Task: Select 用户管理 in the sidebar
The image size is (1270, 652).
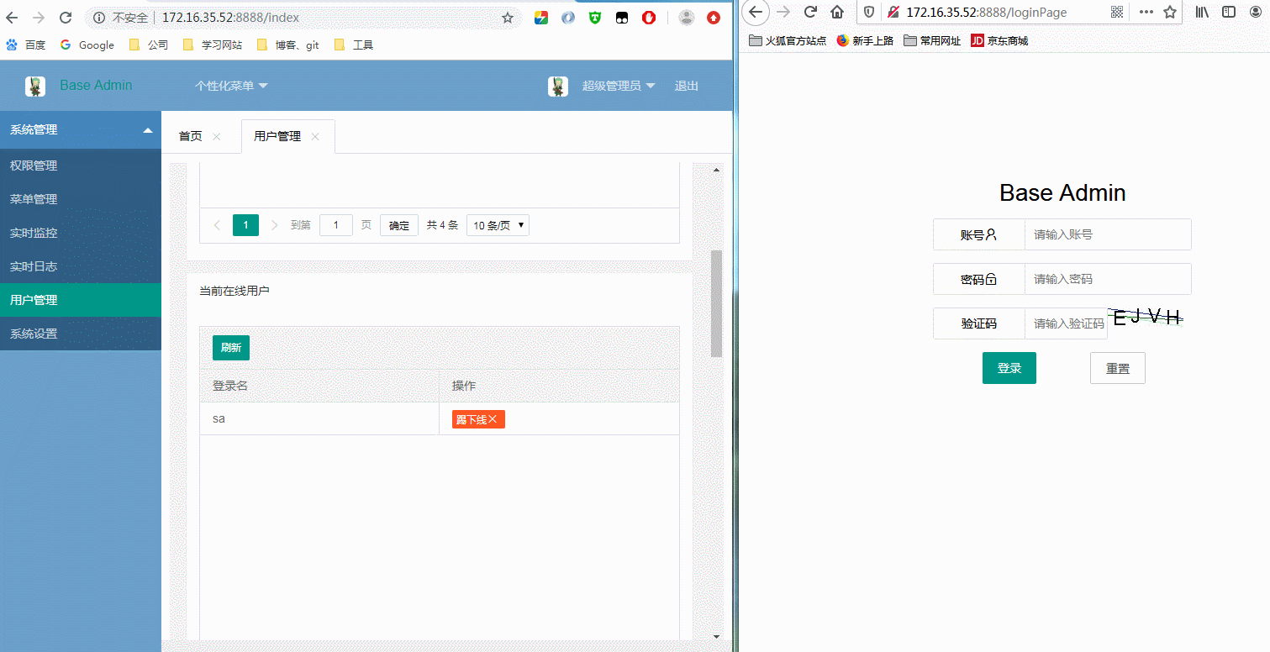Action: click(x=81, y=300)
